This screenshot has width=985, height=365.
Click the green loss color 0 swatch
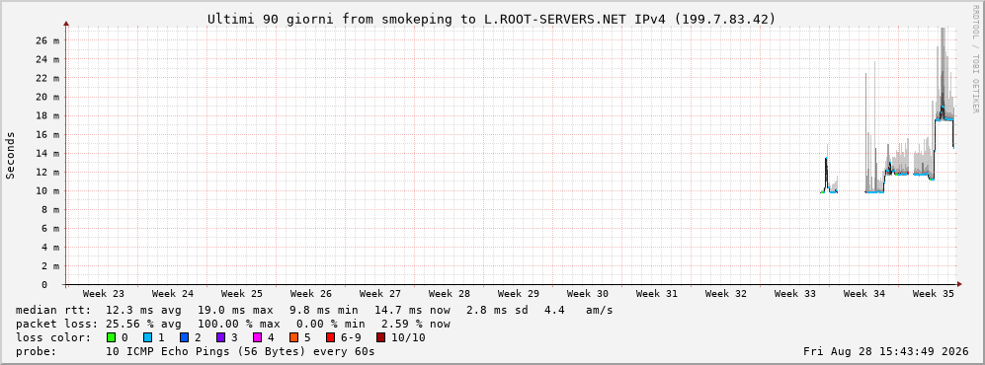[112, 338]
